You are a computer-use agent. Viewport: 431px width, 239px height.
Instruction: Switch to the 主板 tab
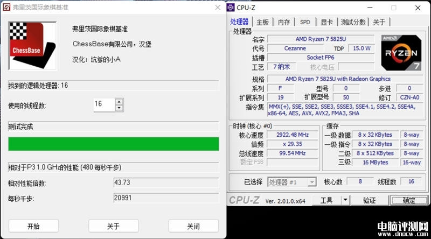(262, 22)
